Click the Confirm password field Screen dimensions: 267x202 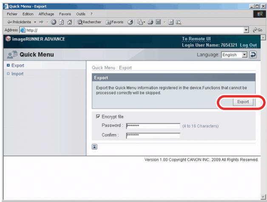click(153, 135)
